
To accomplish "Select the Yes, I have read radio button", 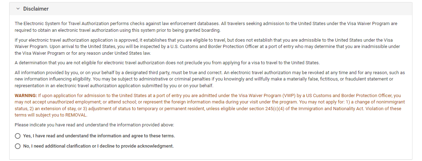I will click(x=18, y=136).
